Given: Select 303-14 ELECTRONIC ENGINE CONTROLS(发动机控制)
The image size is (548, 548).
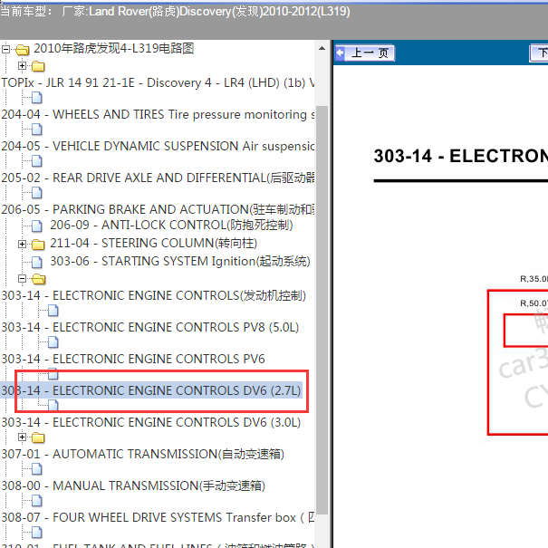Looking at the screenshot, I should pyautogui.click(x=153, y=295).
